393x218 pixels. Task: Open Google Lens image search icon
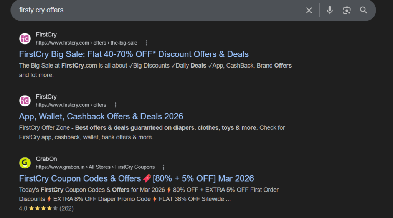pos(347,10)
